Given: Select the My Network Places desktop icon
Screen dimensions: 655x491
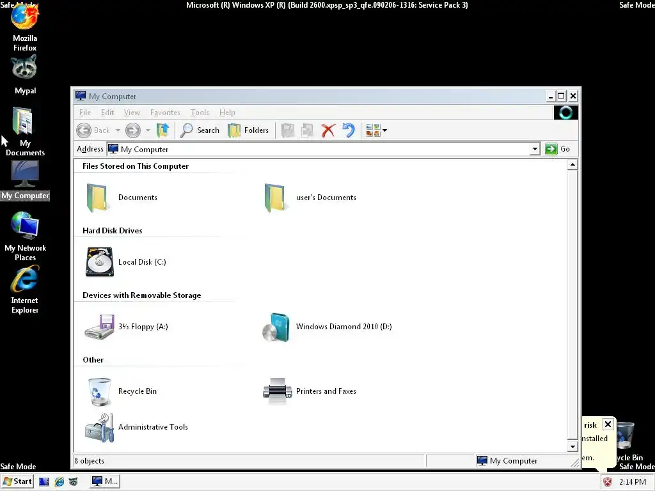Looking at the screenshot, I should pos(25,237).
